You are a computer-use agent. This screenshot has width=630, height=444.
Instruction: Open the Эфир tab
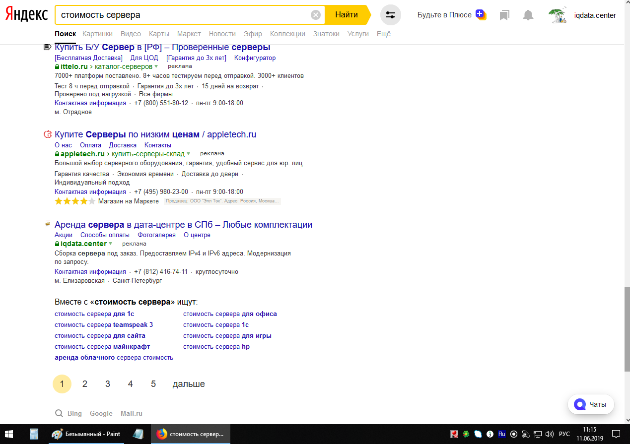click(253, 34)
